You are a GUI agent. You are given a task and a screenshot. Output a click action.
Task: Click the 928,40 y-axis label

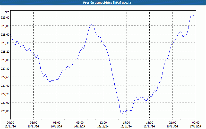click(x=5, y=43)
